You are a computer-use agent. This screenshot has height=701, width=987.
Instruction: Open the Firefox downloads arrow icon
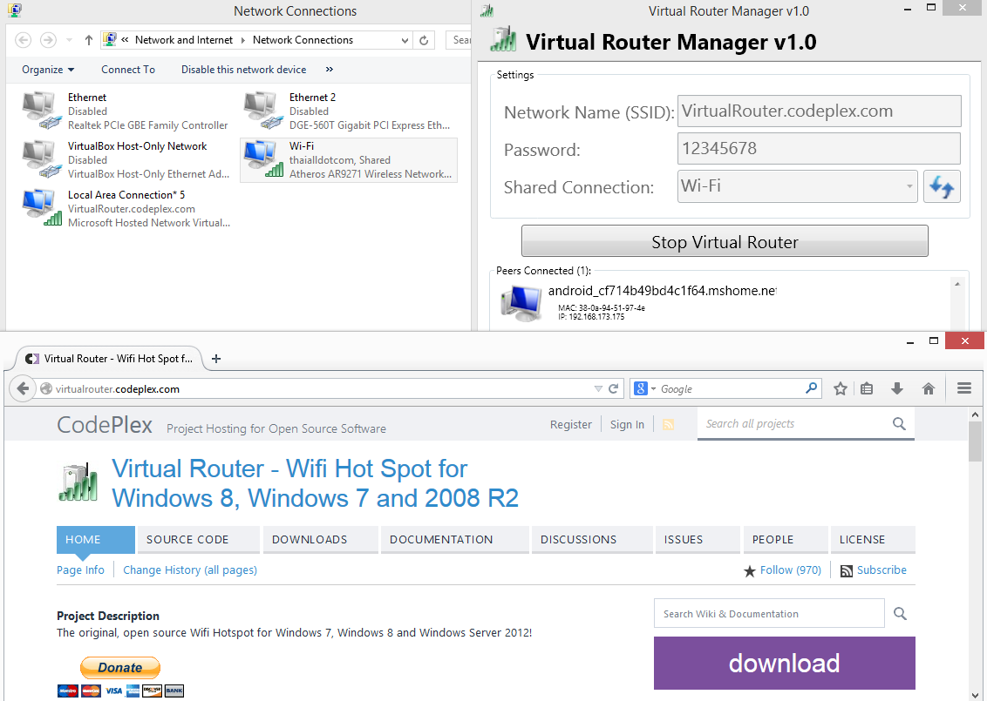896,389
